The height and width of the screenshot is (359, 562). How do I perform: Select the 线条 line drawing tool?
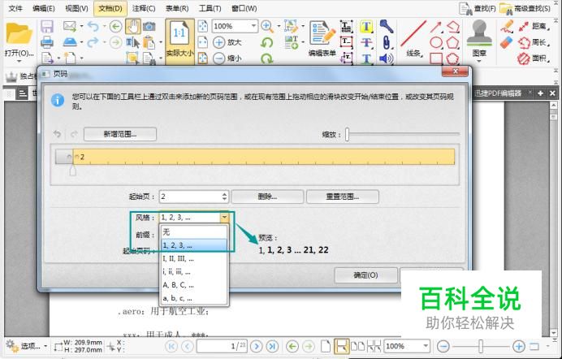[413, 39]
